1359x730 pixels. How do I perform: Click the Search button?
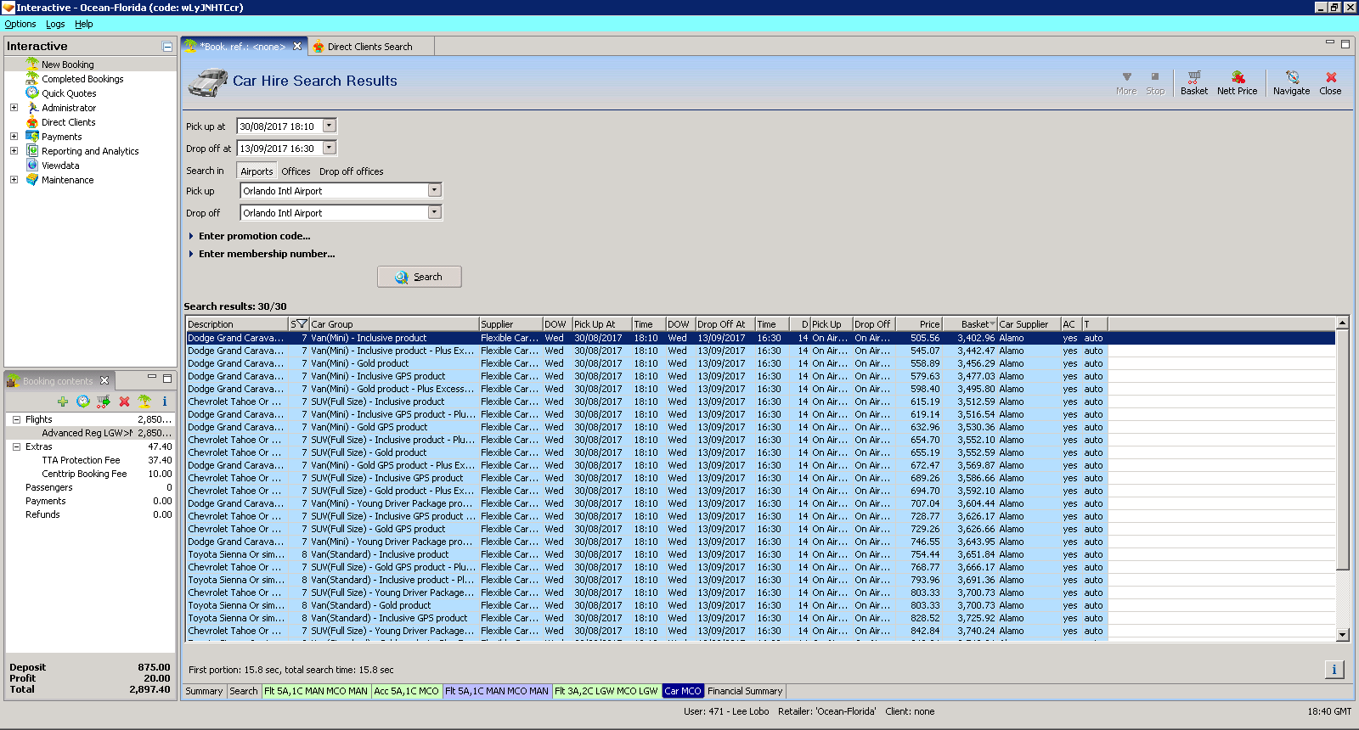[x=420, y=277]
